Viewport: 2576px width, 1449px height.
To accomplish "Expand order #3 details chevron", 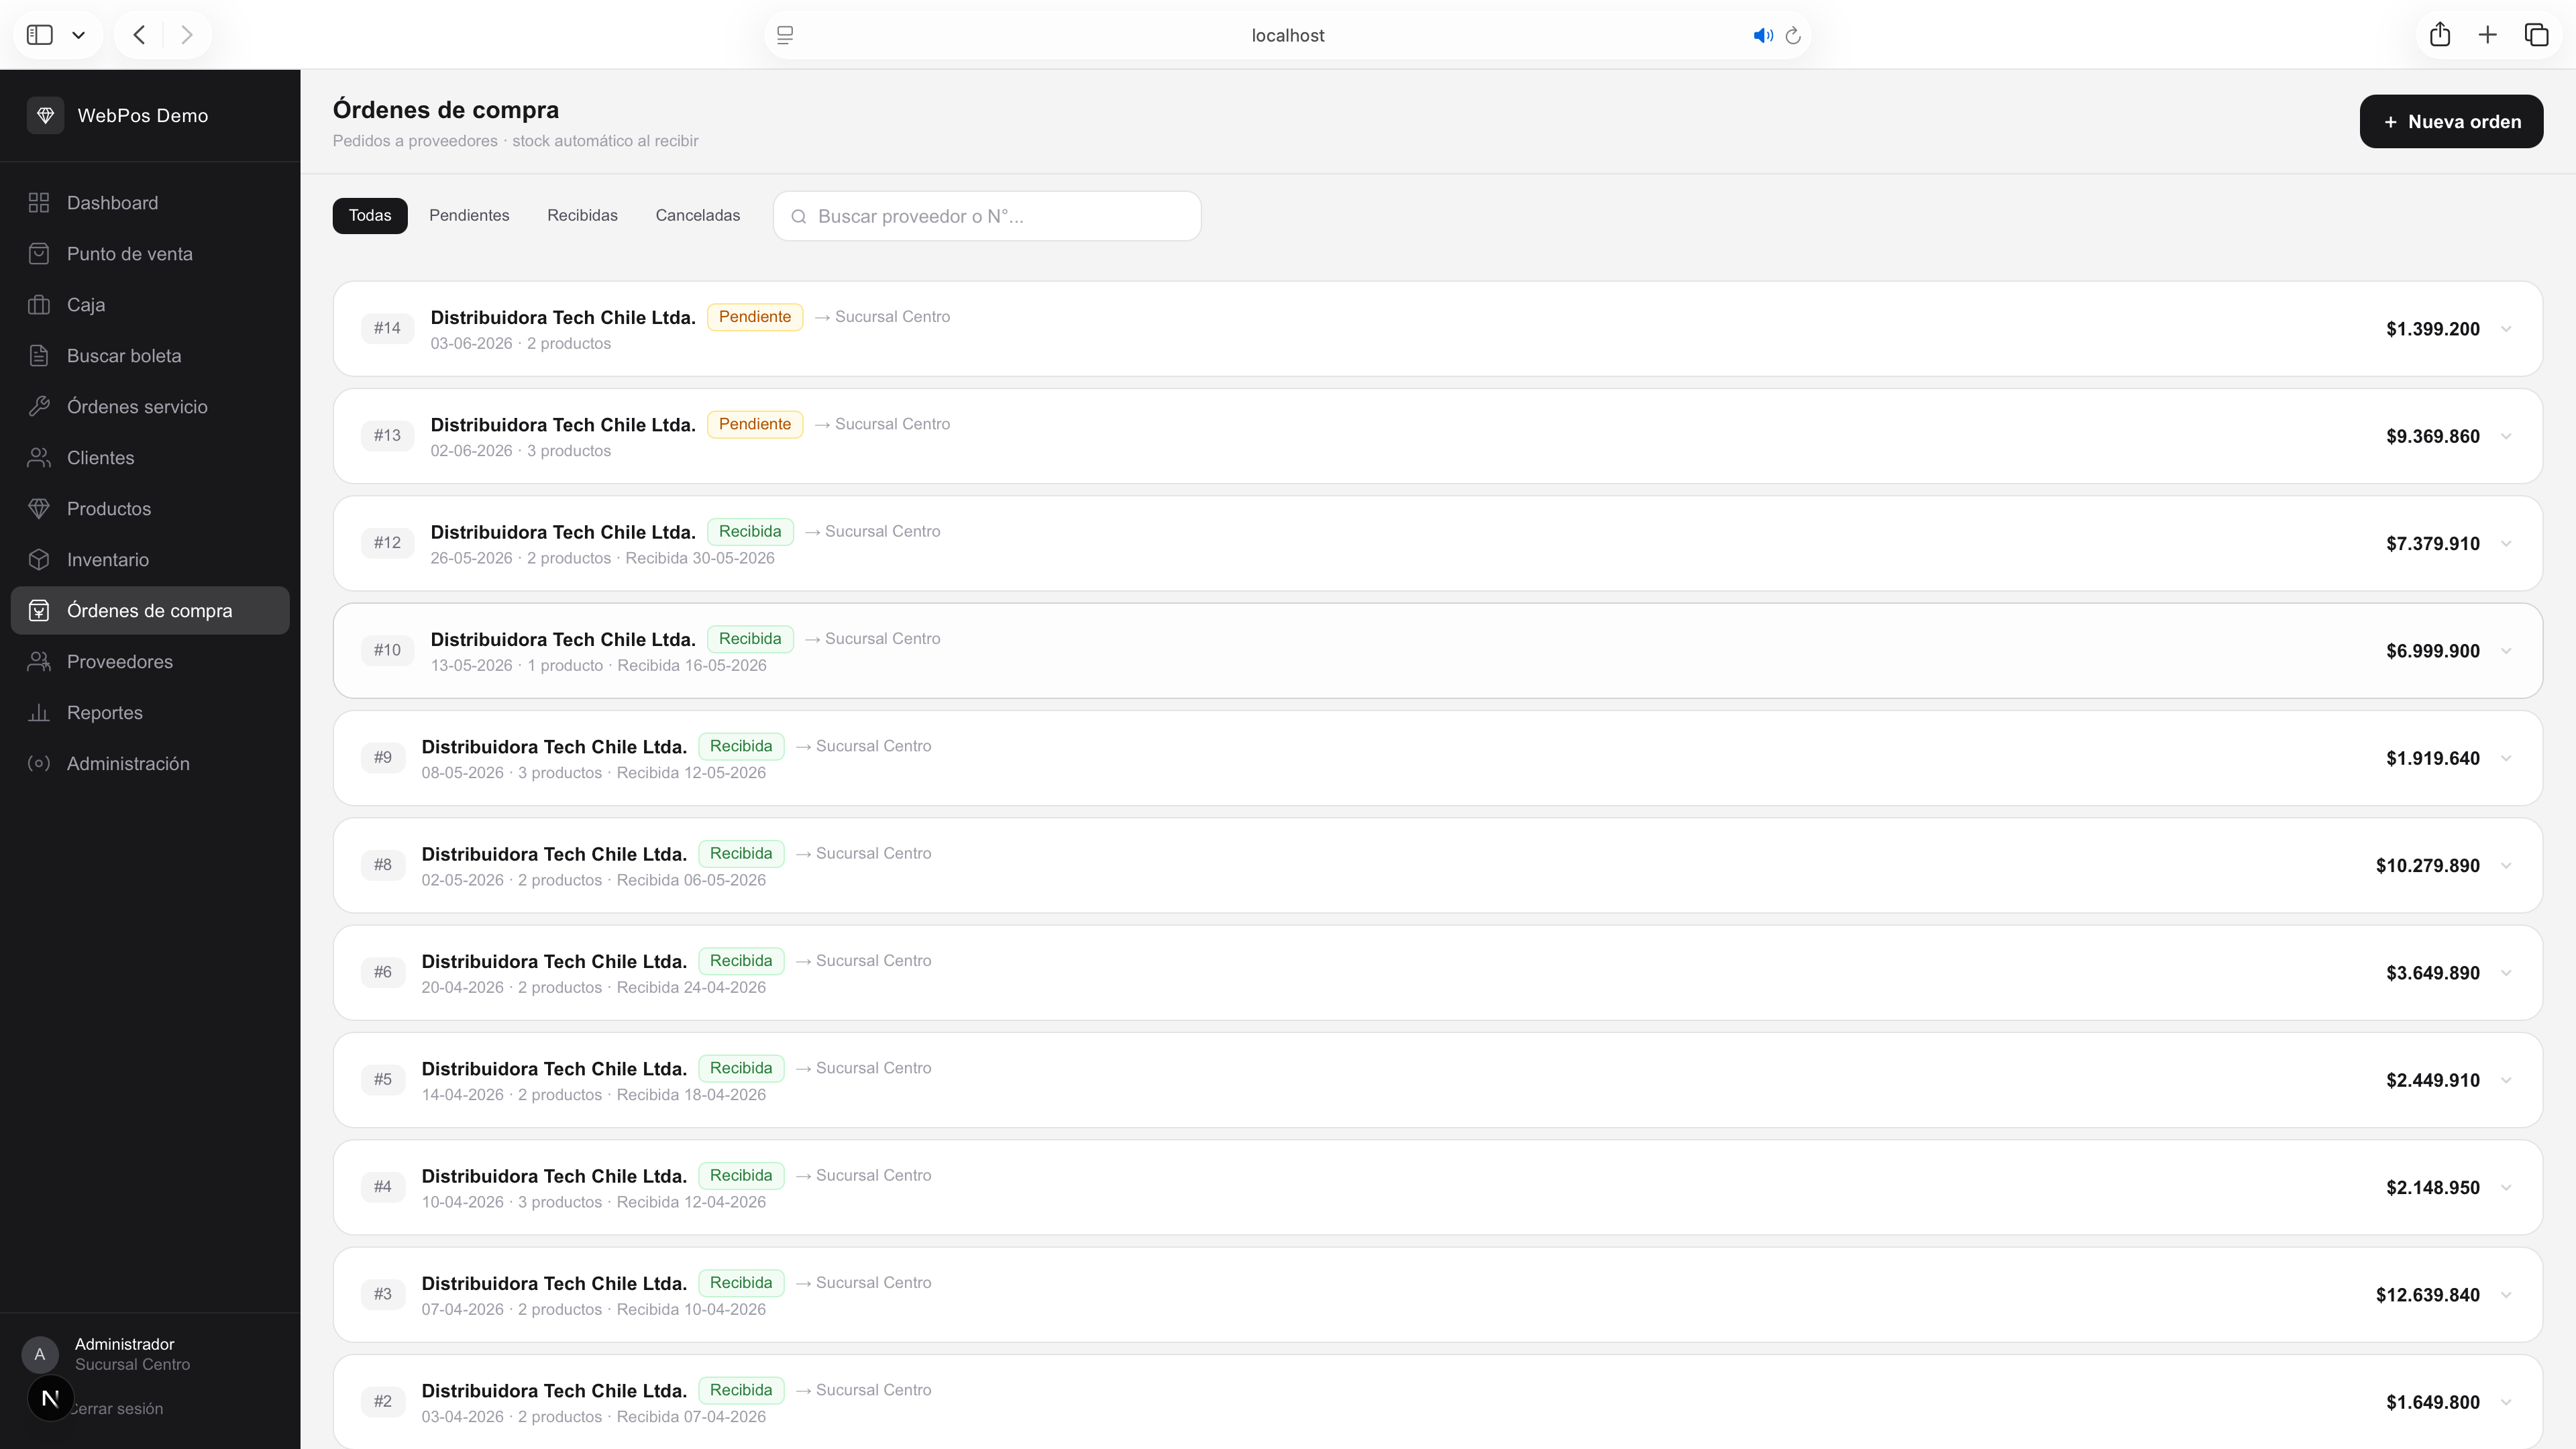I will [2506, 1295].
